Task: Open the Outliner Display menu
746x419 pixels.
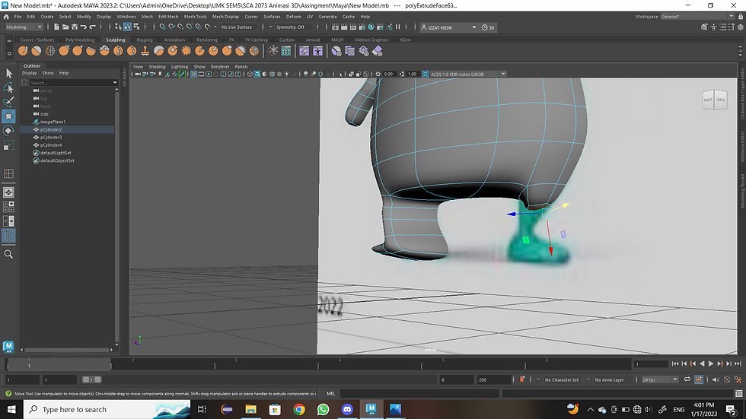Action: coord(30,73)
